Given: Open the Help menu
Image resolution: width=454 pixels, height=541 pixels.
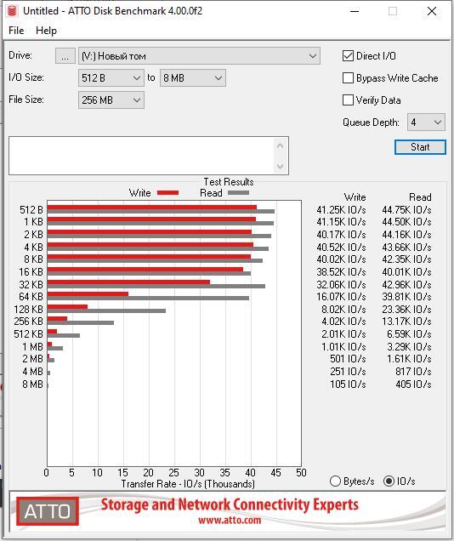Looking at the screenshot, I should [x=46, y=31].
